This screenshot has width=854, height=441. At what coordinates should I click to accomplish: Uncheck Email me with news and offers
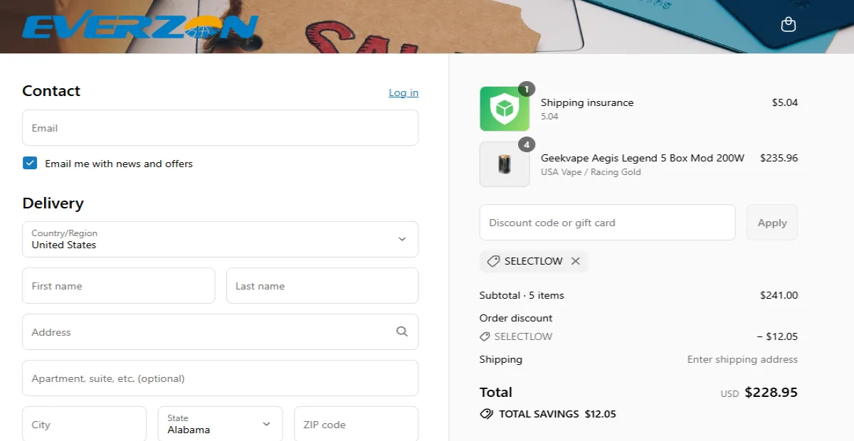point(30,163)
